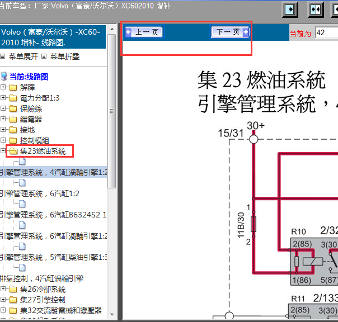Click the previous page button 上一页
338x322 pixels.
click(144, 32)
